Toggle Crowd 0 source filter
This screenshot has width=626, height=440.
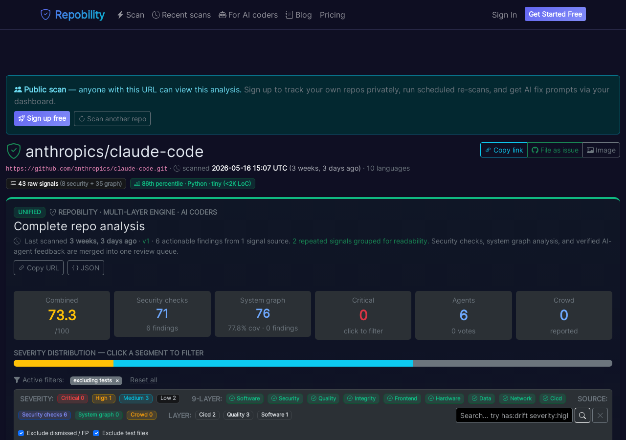[141, 415]
